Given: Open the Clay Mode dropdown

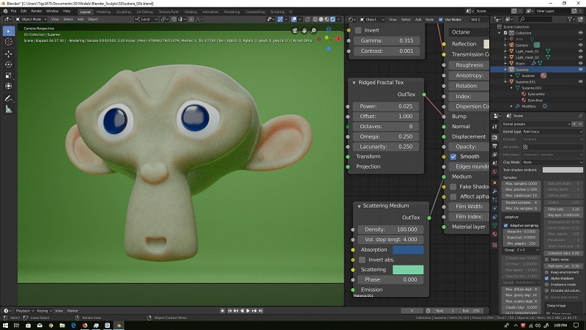Looking at the screenshot, I should [552, 162].
